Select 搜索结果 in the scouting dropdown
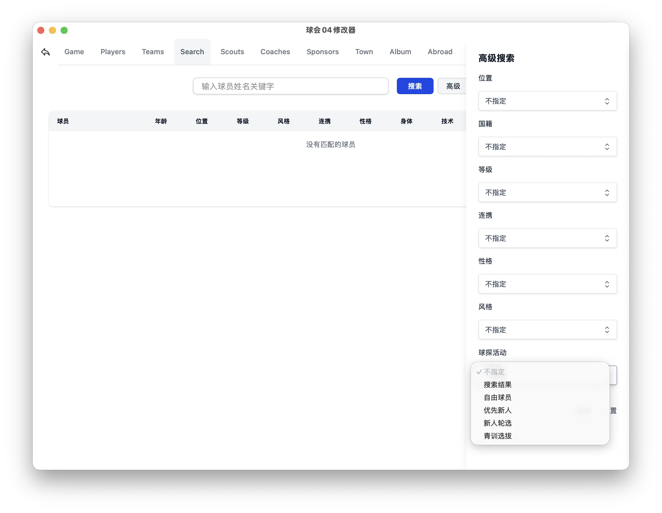 pyautogui.click(x=497, y=385)
